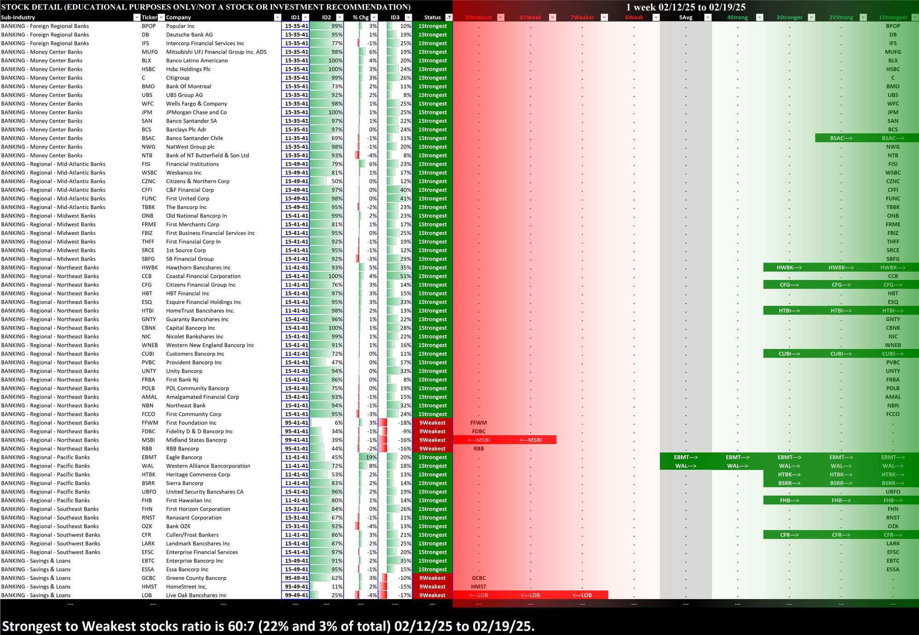Select the JPMorgan Chase and Co cell

(x=196, y=112)
